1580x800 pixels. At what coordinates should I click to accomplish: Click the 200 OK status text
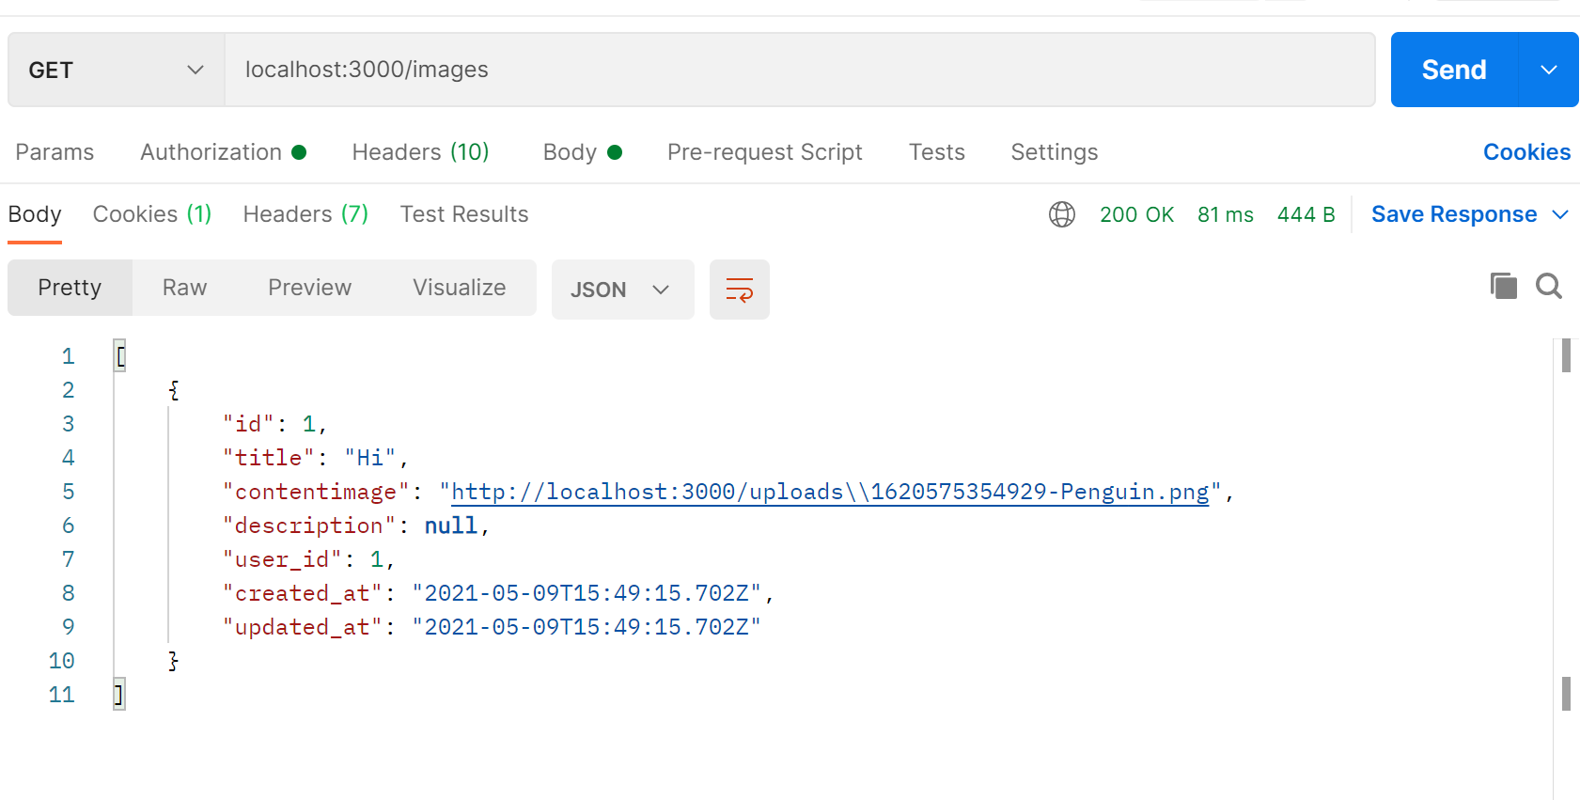click(x=1136, y=214)
